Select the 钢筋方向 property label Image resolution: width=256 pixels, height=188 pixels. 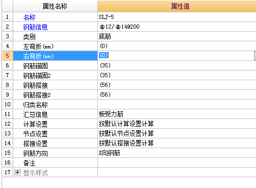[35, 153]
